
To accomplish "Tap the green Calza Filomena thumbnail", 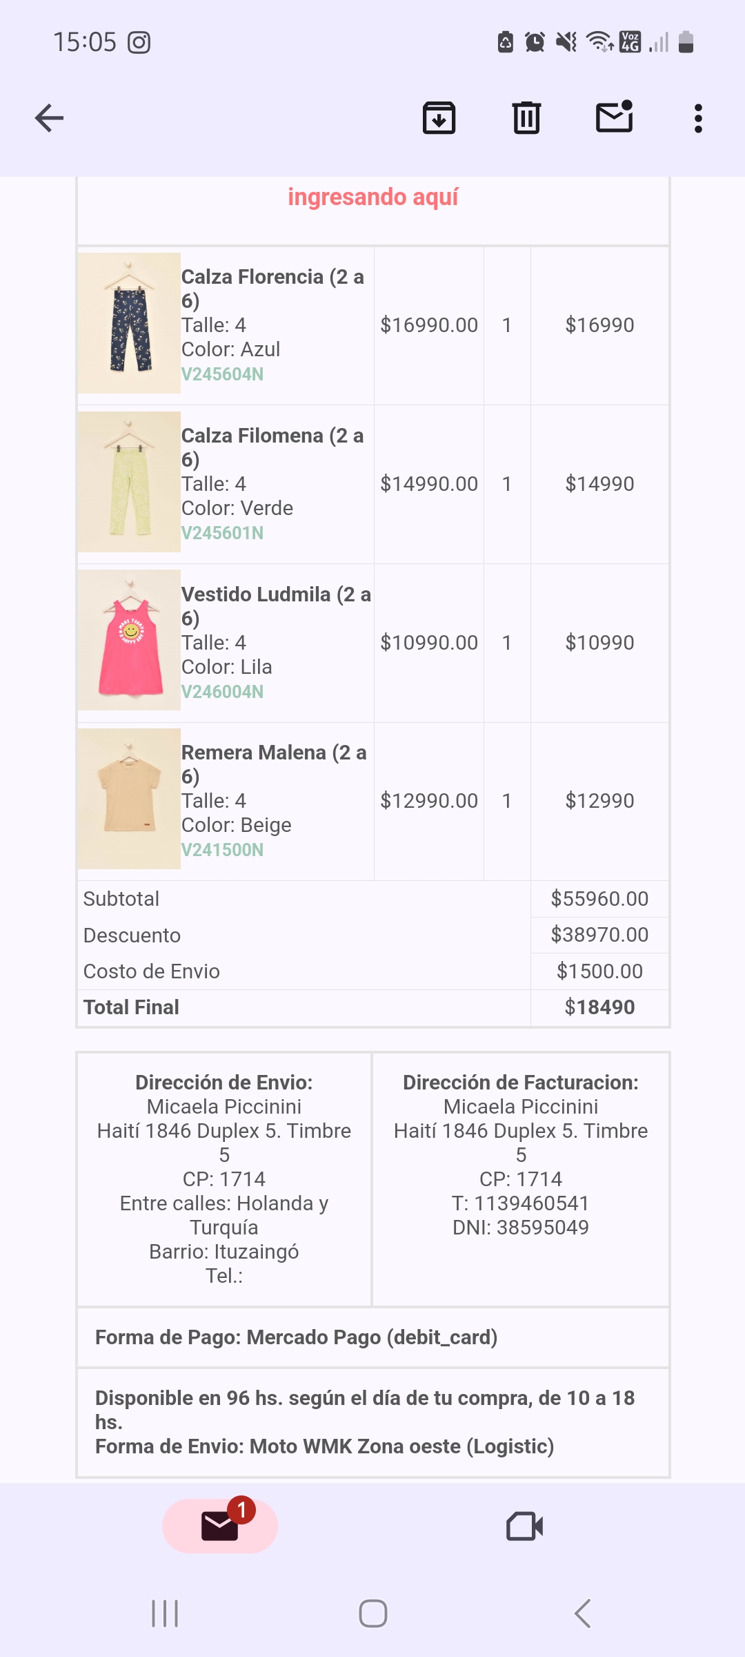I will point(129,482).
